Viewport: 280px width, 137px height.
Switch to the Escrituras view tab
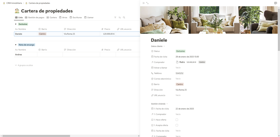point(76,17)
